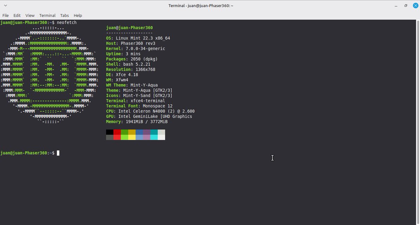The image size is (420, 225).
Task: Open the File menu
Action: point(6,15)
